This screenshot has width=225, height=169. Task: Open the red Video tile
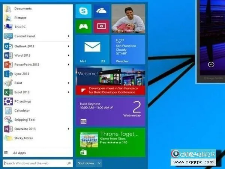(101, 27)
